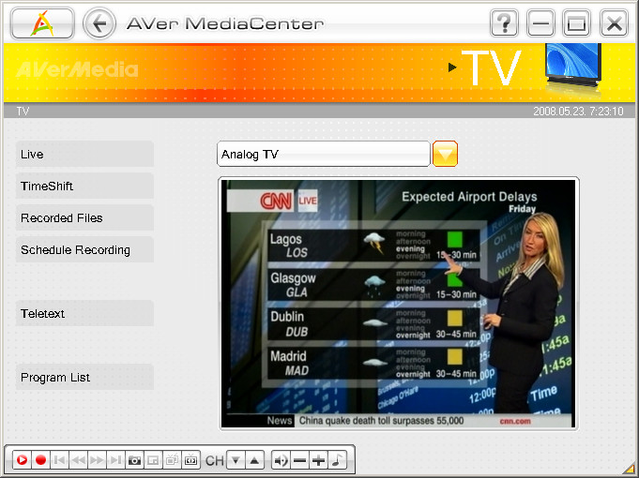The height and width of the screenshot is (478, 639).
Task: Click the CNN live TV preview
Action: coord(398,304)
